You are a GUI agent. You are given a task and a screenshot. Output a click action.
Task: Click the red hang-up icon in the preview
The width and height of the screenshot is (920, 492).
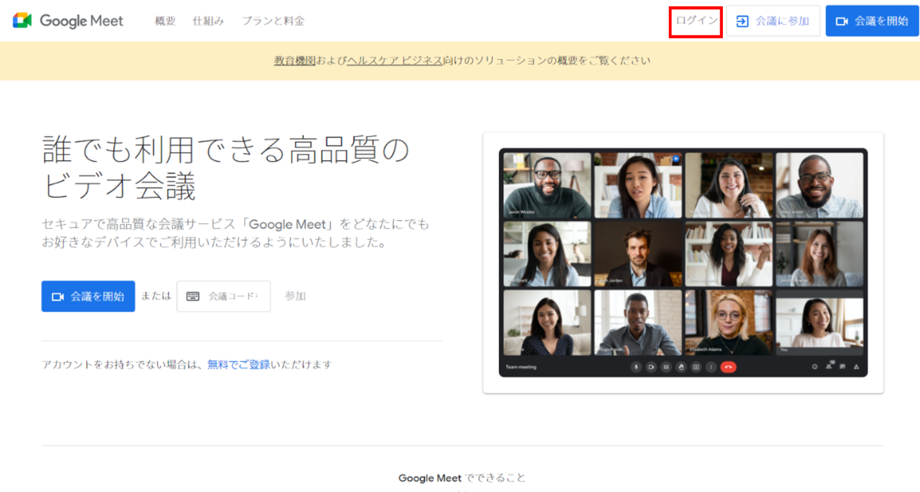pyautogui.click(x=728, y=367)
